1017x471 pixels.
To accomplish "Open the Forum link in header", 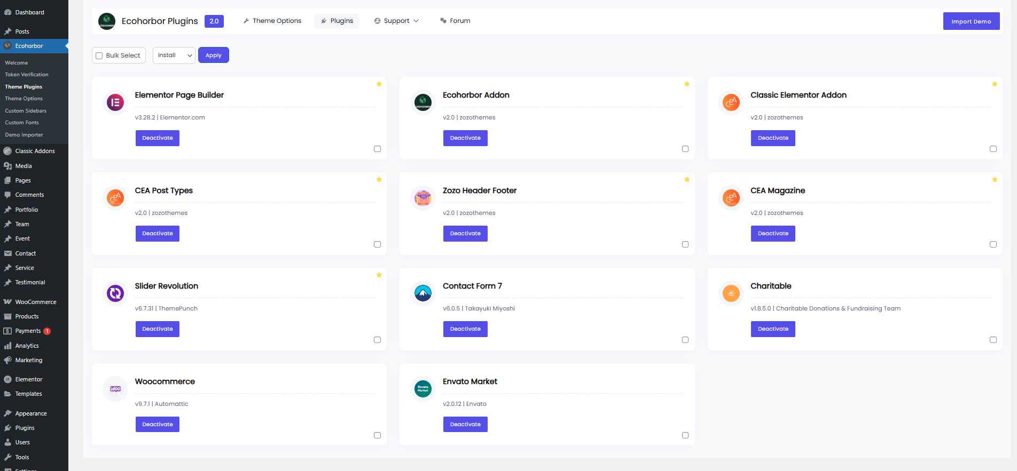I will (x=455, y=21).
